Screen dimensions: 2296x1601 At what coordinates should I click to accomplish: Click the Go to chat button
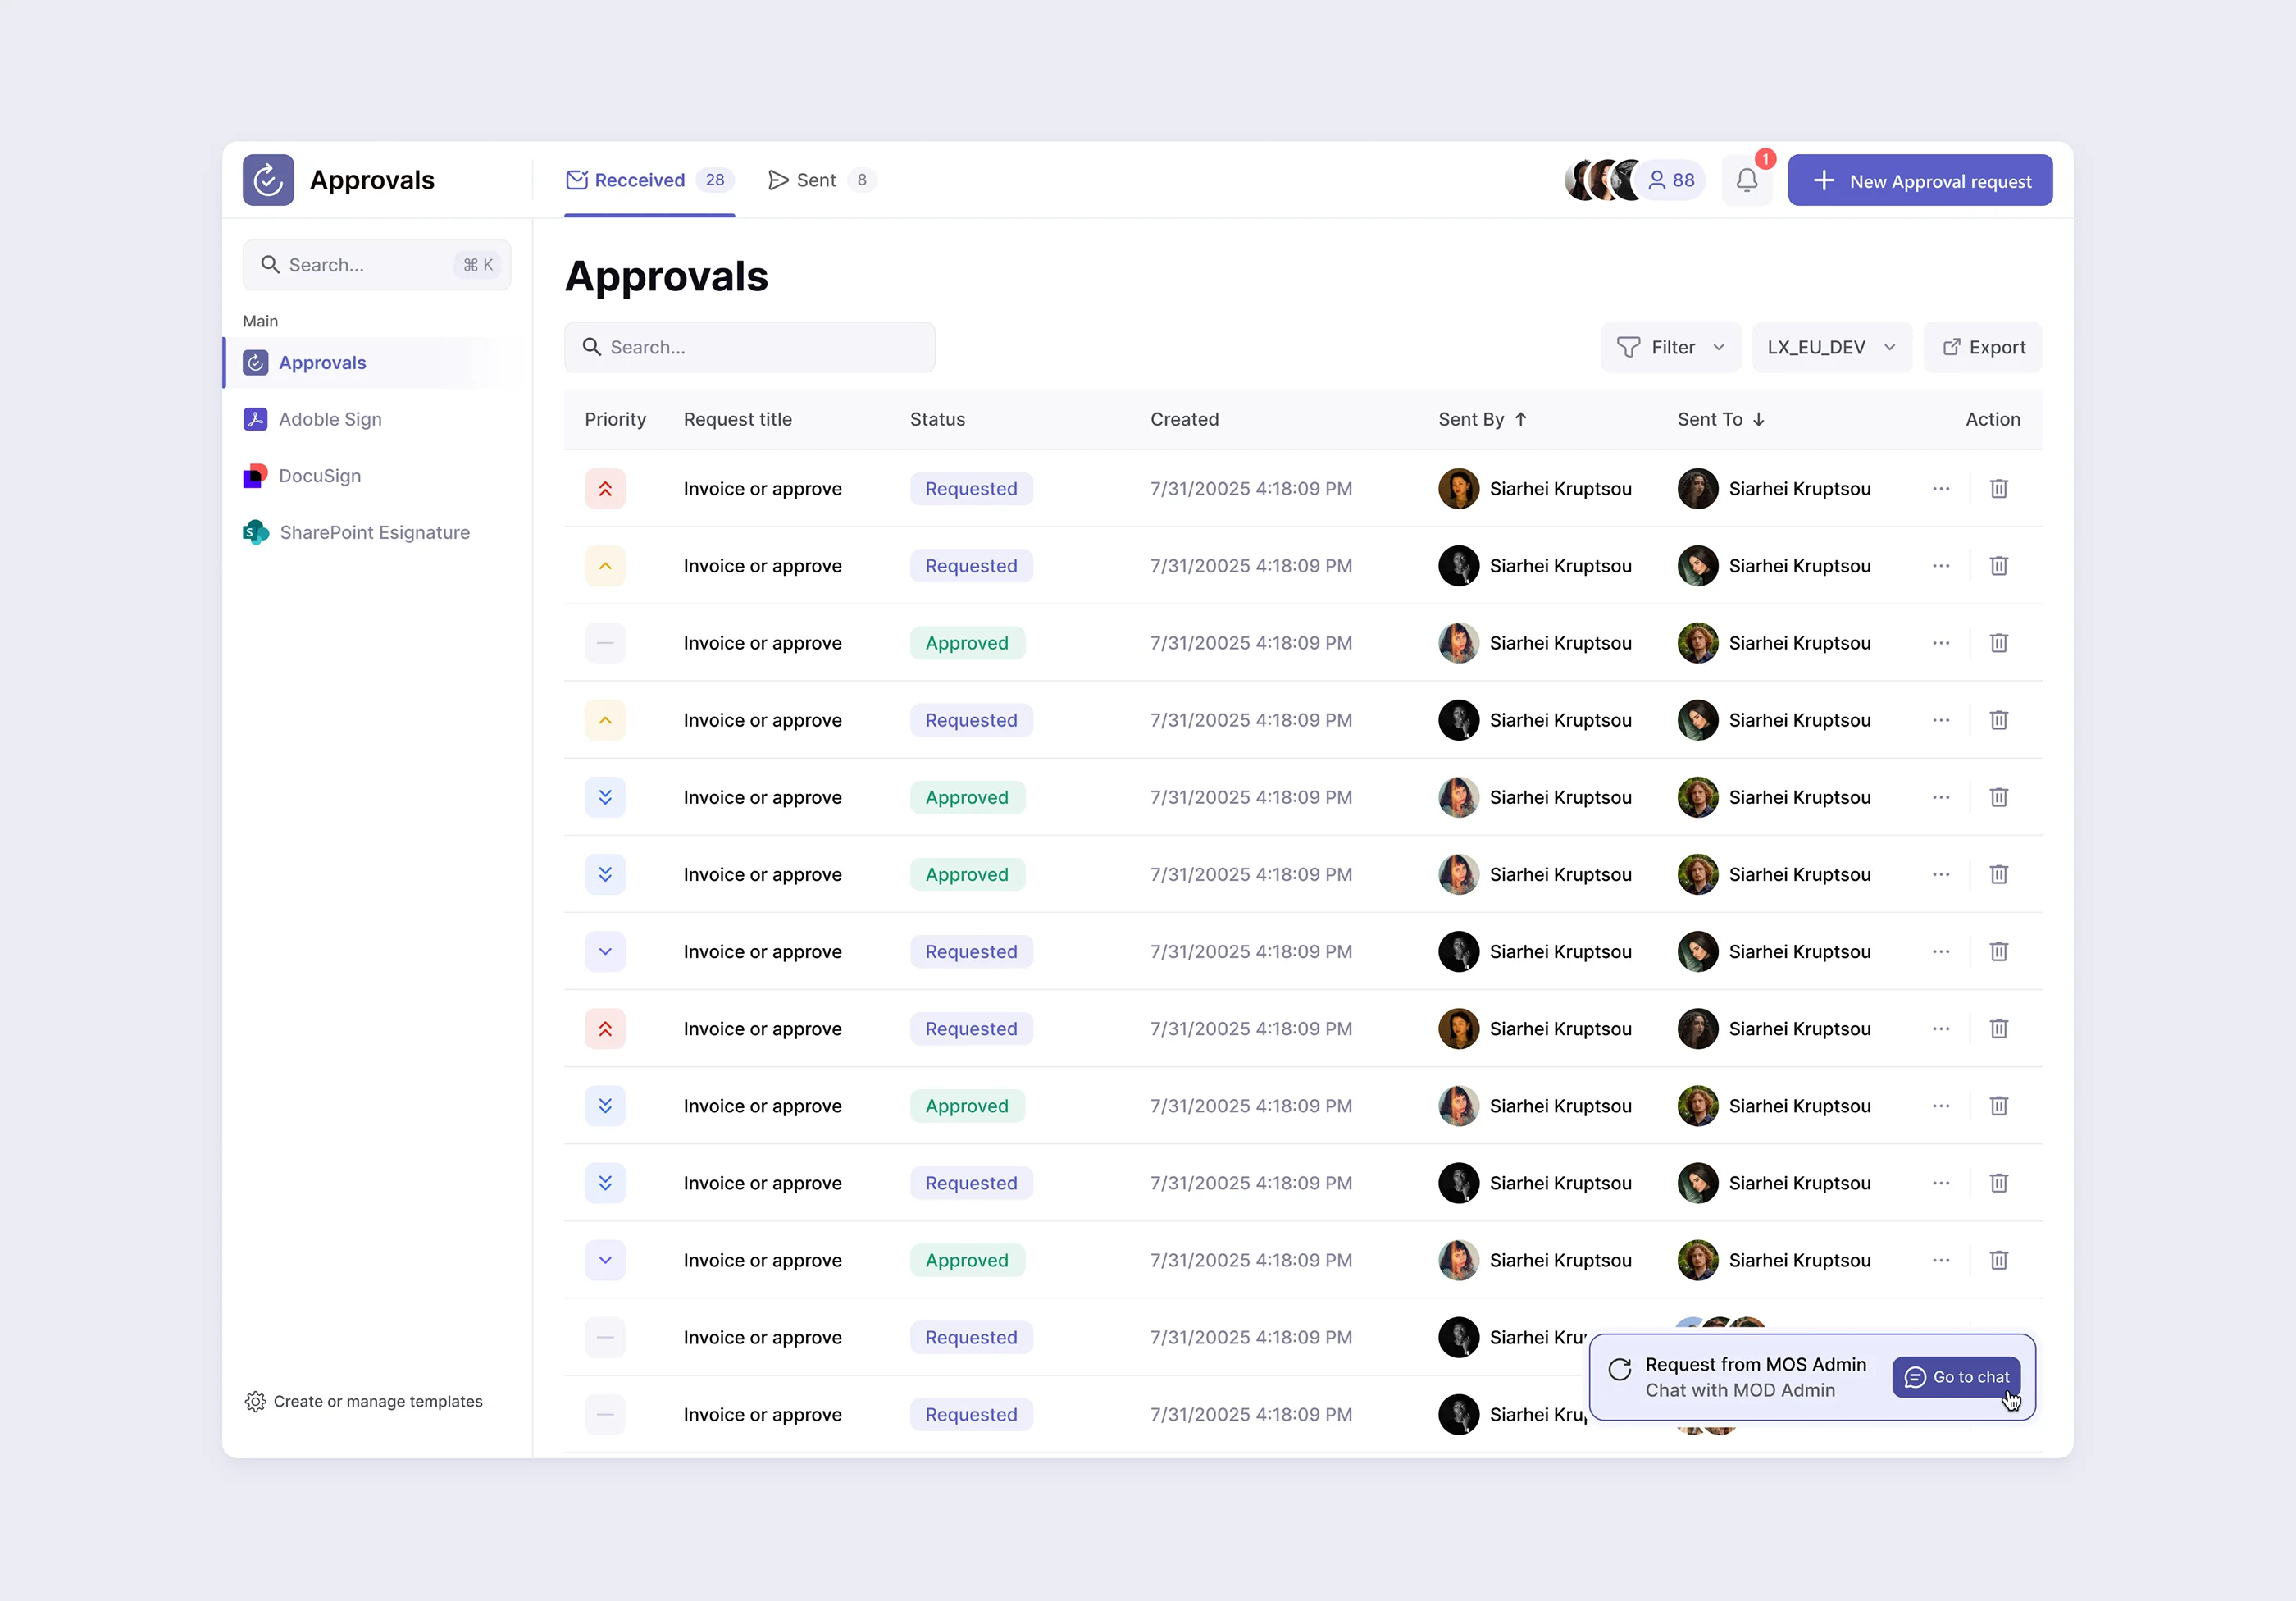[1955, 1377]
